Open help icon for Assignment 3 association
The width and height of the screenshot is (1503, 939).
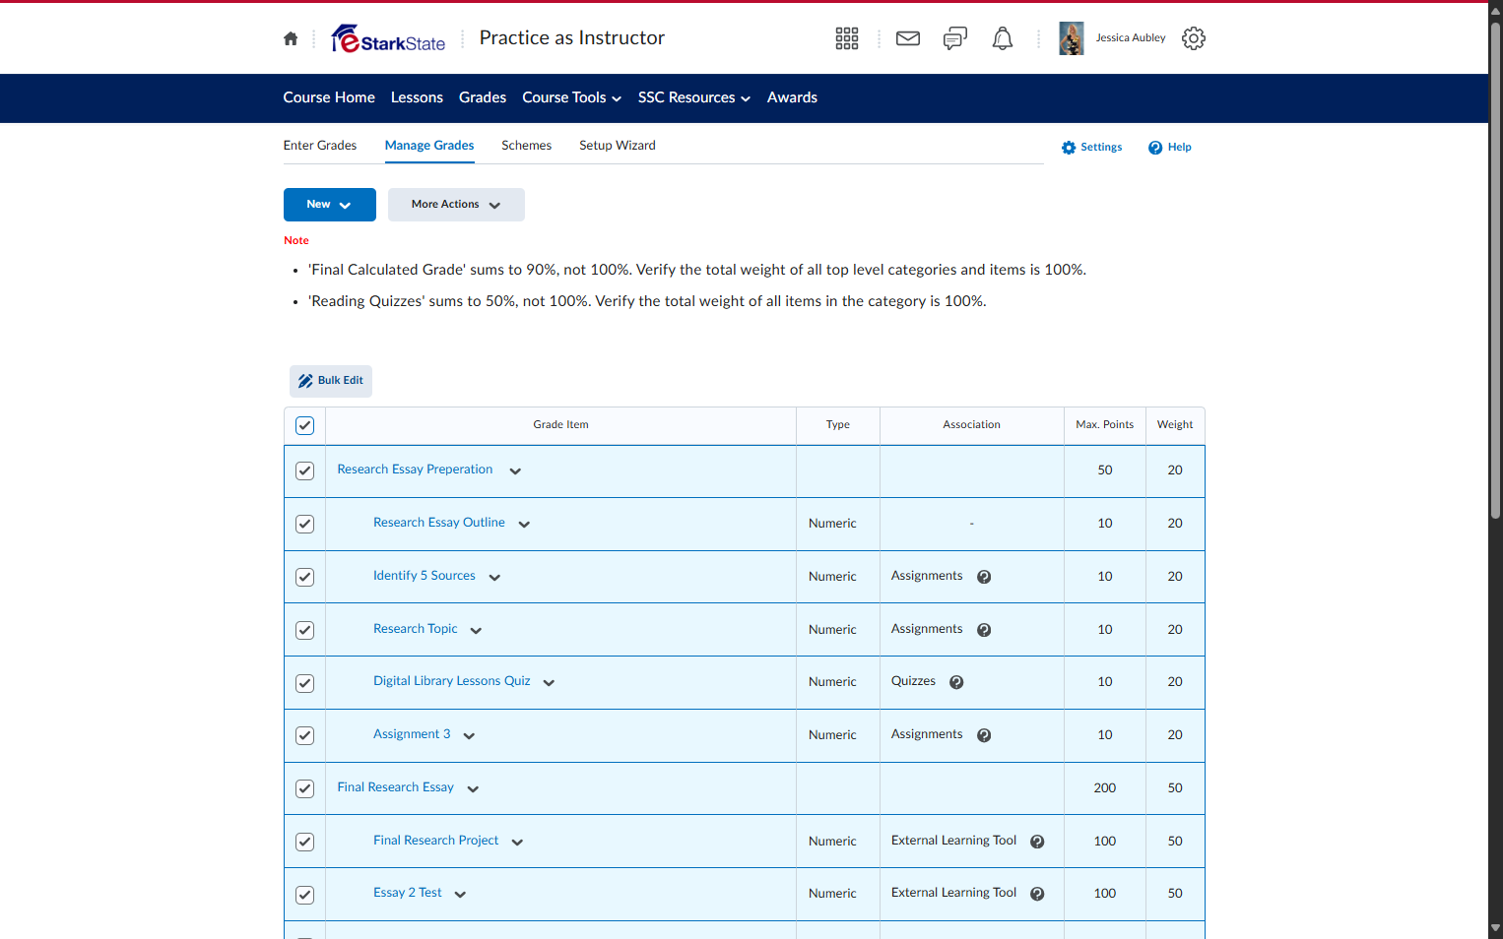[984, 735]
